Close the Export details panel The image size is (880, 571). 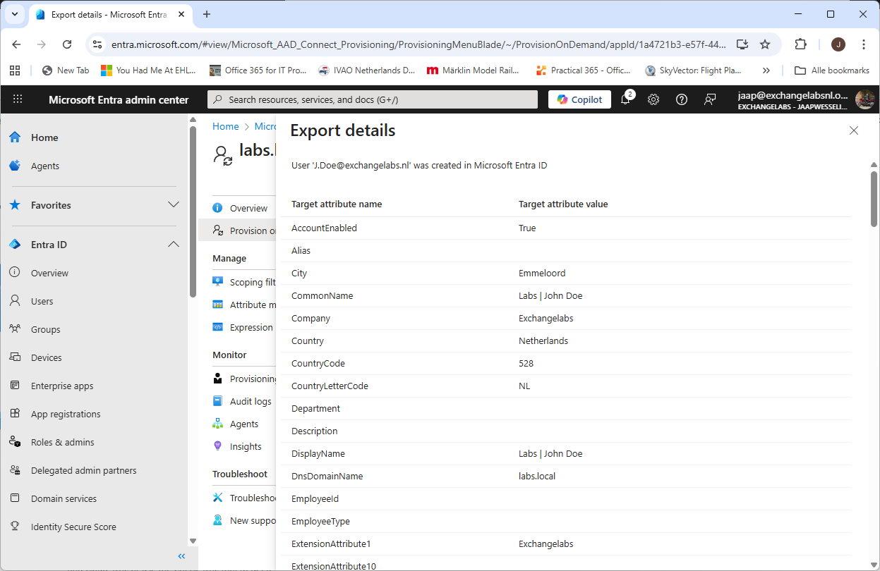(x=854, y=130)
